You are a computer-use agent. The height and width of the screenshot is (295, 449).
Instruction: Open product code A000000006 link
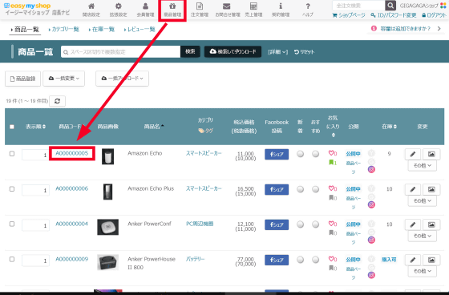coord(72,188)
